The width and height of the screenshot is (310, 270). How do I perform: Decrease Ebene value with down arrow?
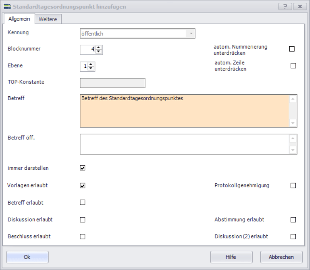[x=91, y=69]
